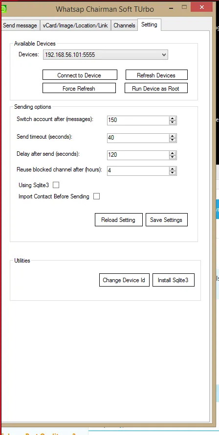Expand the Devices dropdown list

(x=164, y=55)
